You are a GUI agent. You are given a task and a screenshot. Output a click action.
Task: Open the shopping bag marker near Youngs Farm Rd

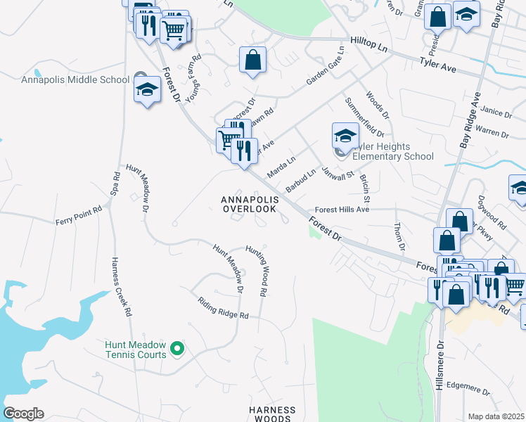point(252,60)
